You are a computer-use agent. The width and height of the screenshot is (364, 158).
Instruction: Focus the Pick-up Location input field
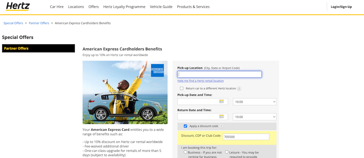pos(219,74)
